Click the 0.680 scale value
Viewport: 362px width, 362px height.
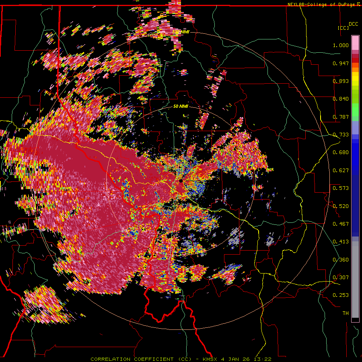pos(341,152)
